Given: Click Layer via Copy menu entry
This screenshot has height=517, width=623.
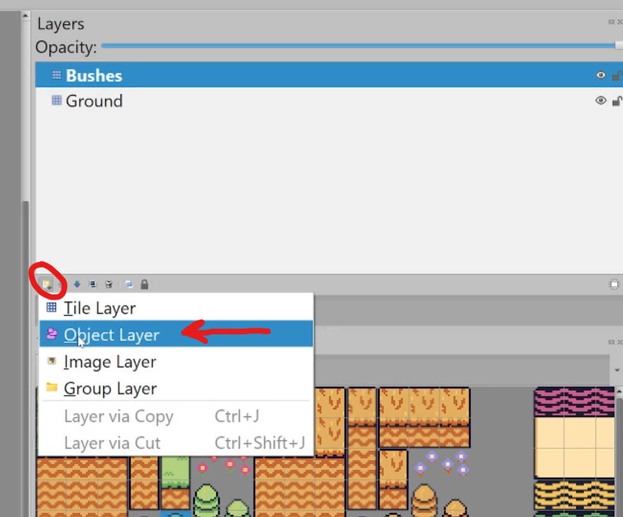Looking at the screenshot, I should pos(118,416).
